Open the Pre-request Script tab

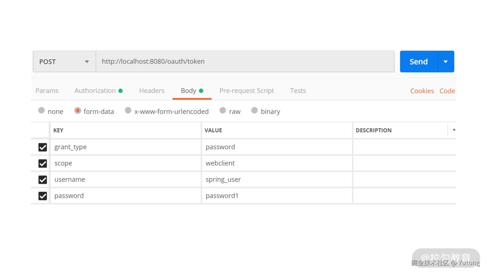coord(247,91)
